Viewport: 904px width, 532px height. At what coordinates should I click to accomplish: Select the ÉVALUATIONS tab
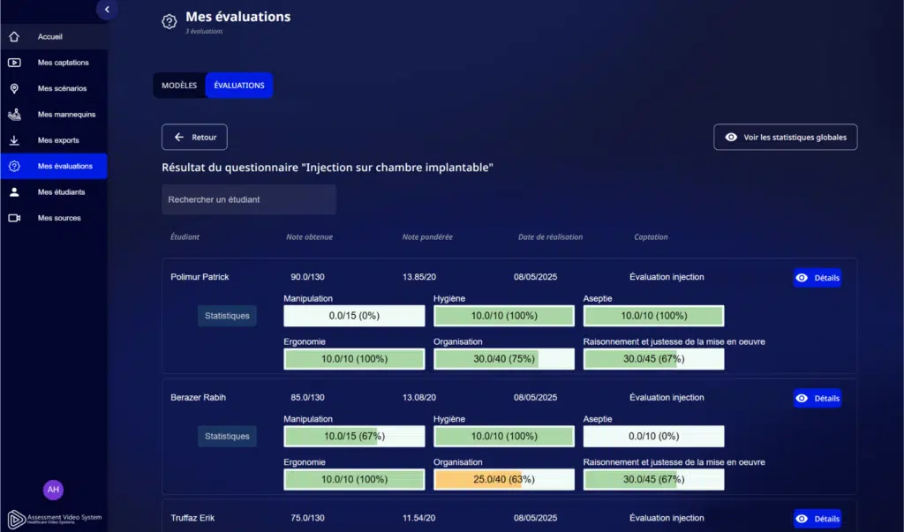239,86
